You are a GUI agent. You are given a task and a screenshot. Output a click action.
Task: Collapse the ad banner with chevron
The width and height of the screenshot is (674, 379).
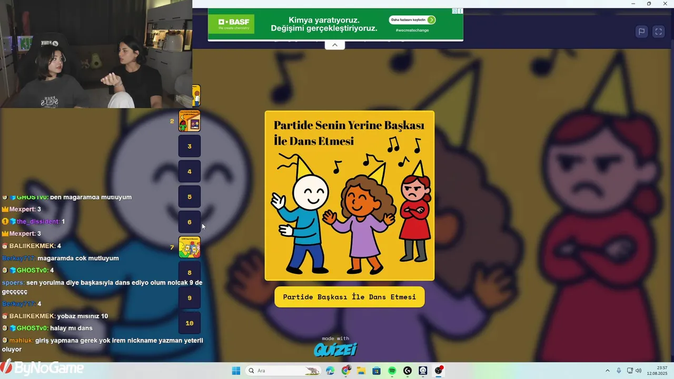pyautogui.click(x=334, y=45)
